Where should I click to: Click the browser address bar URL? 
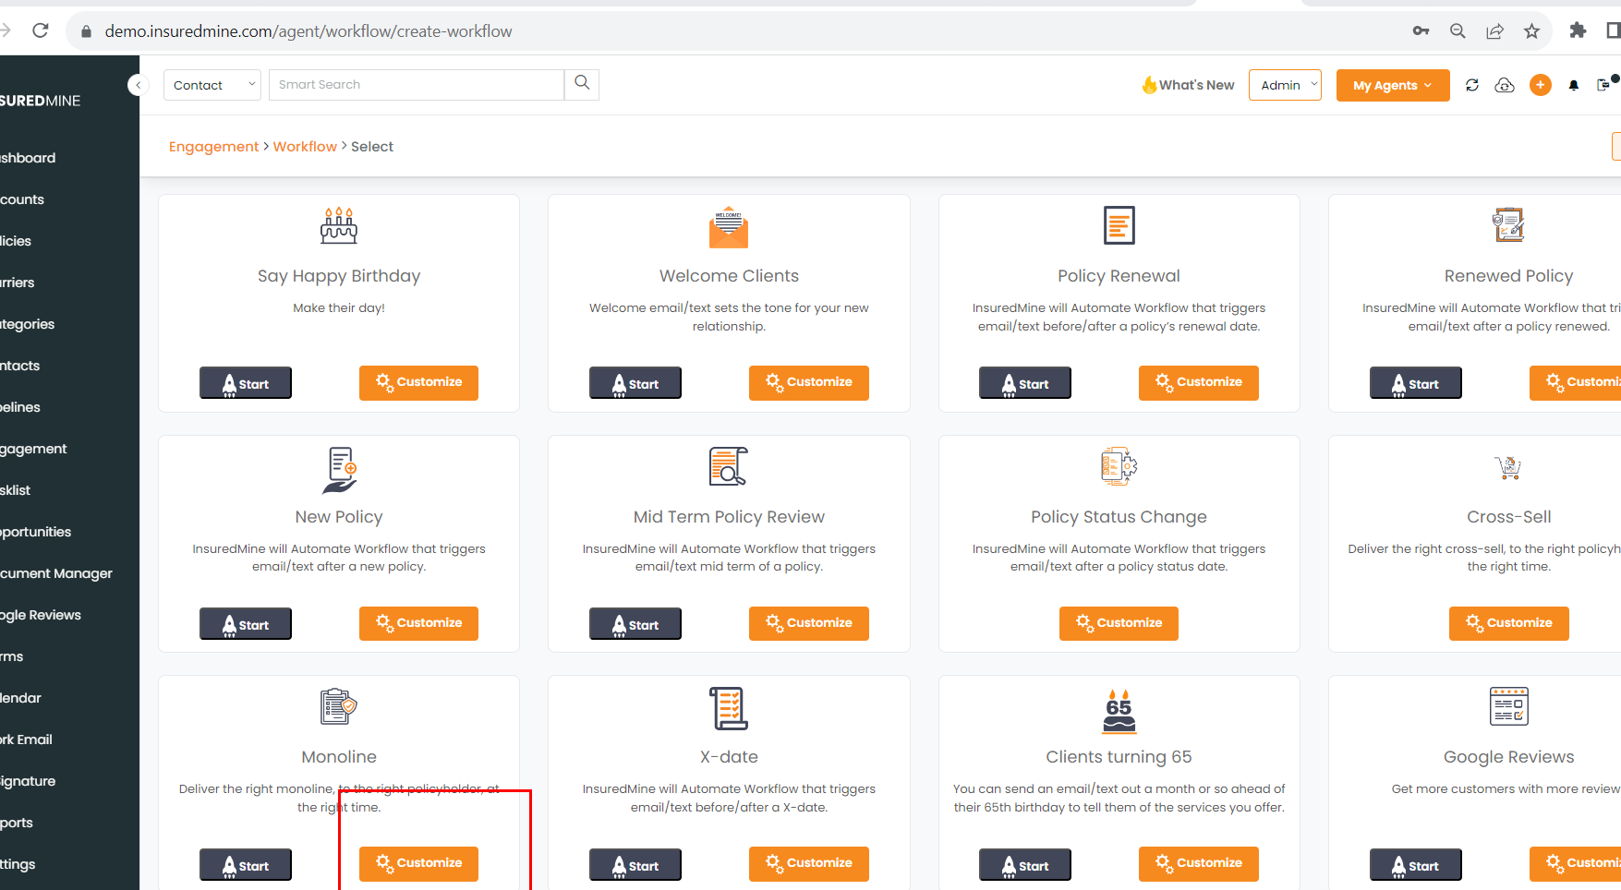click(308, 31)
